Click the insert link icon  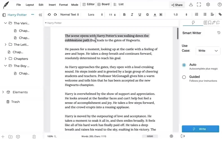pos(220,14)
